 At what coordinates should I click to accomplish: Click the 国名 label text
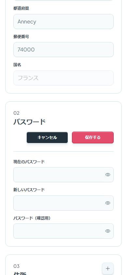pos(17,65)
